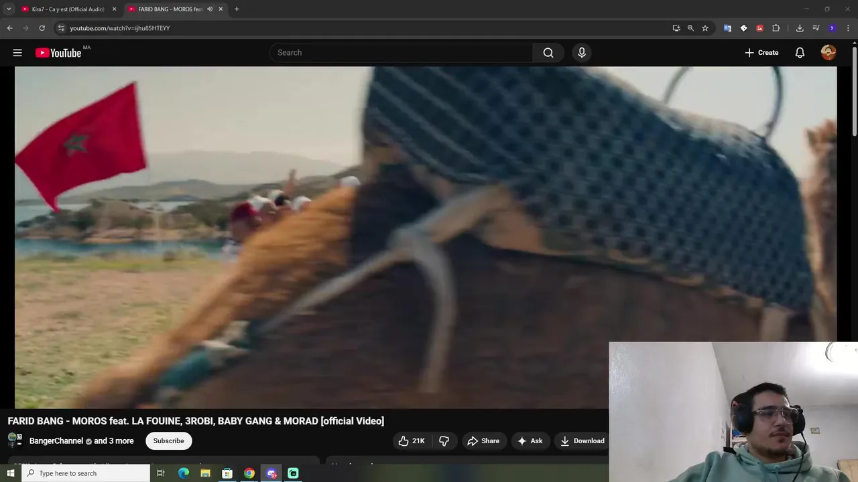
Task: Open Chrome three-dot menu
Action: click(x=849, y=28)
